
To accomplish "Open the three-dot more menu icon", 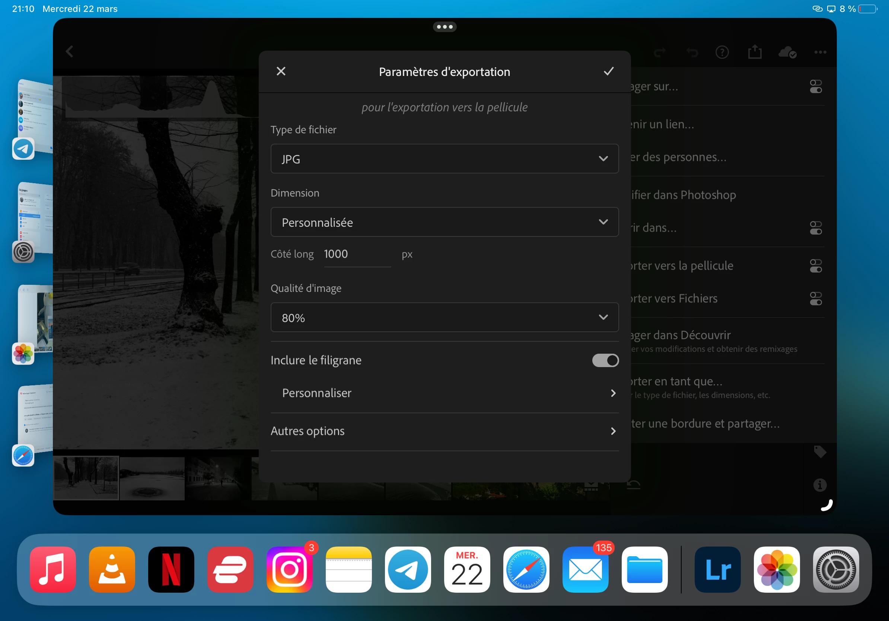I will click(x=820, y=52).
